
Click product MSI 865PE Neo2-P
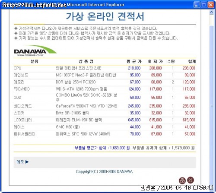coord(86,75)
